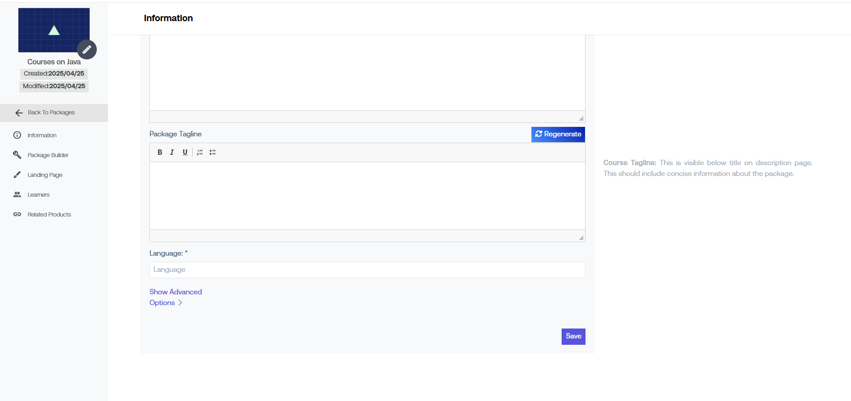Go to Learners section
851x401 pixels.
38,195
